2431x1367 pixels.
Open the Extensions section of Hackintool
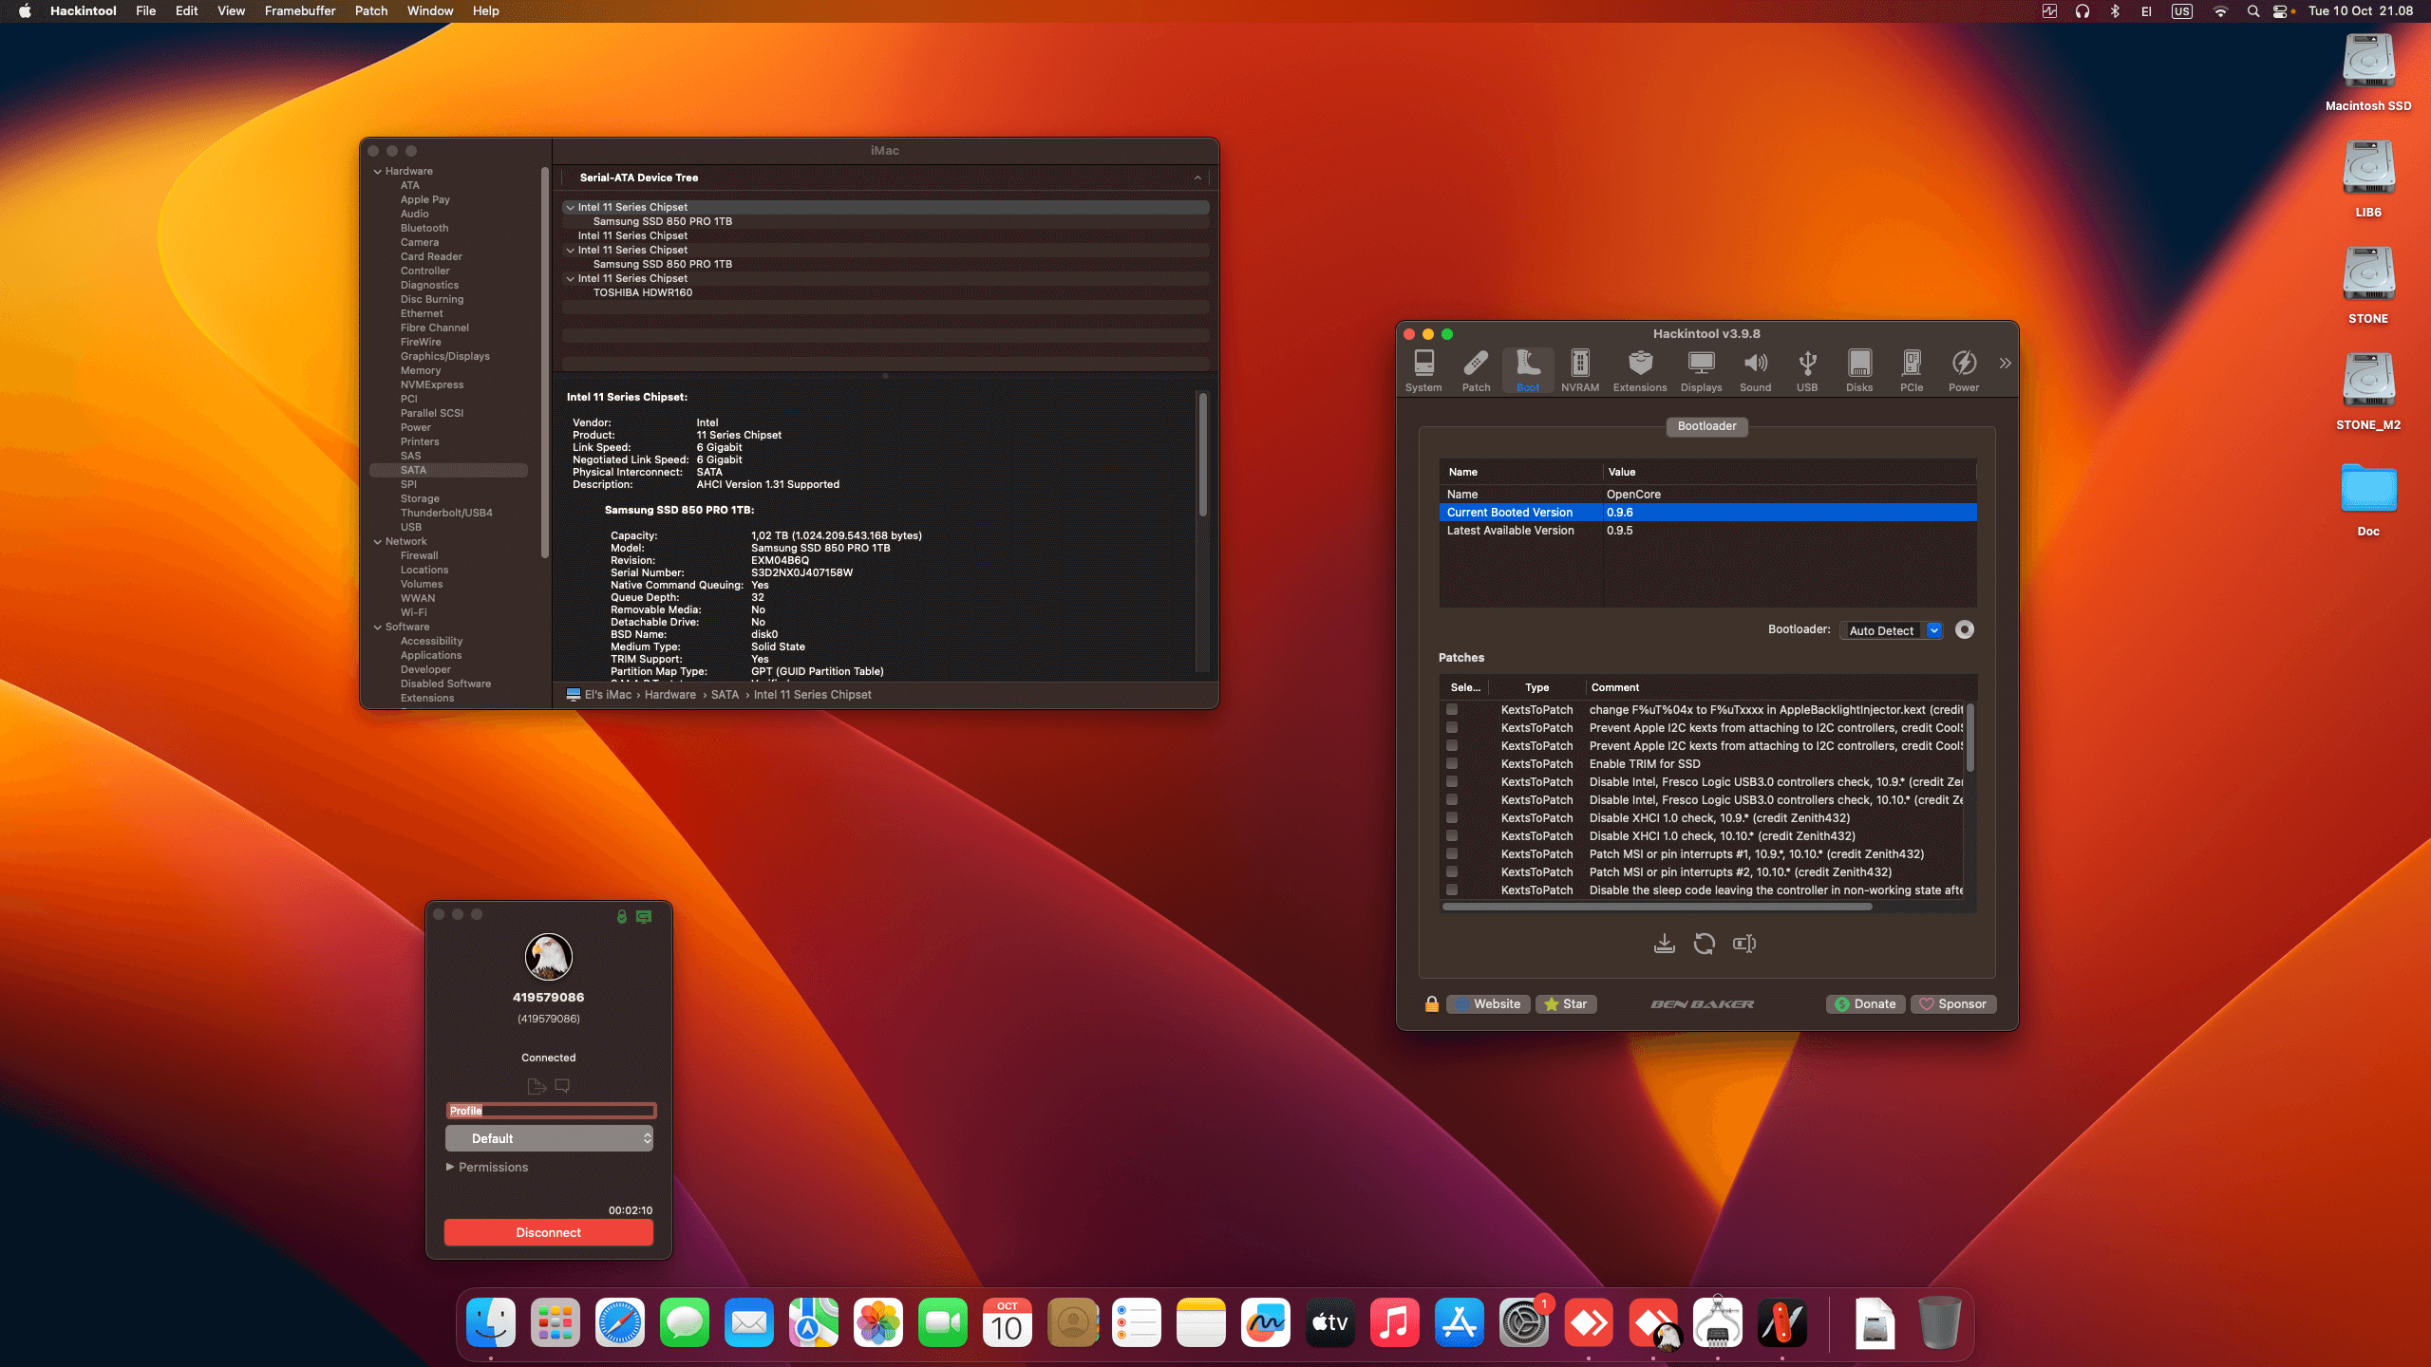point(1639,370)
